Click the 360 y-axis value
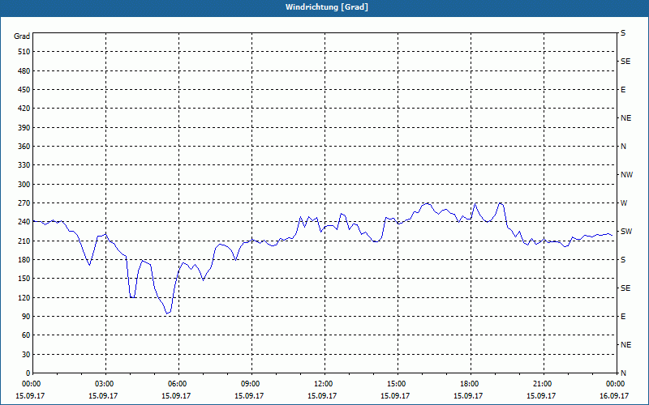649x405 pixels. pos(24,147)
